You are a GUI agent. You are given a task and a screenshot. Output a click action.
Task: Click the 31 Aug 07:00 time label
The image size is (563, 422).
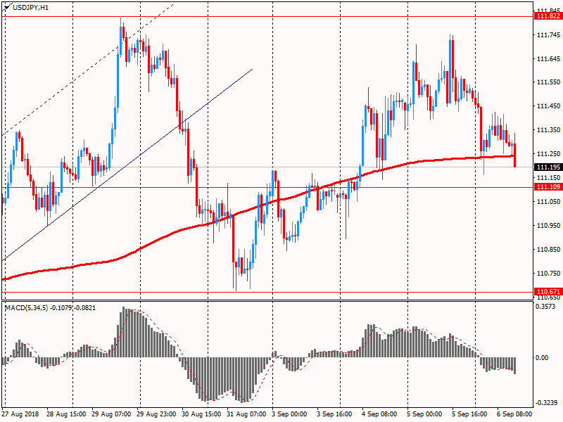coord(246,414)
